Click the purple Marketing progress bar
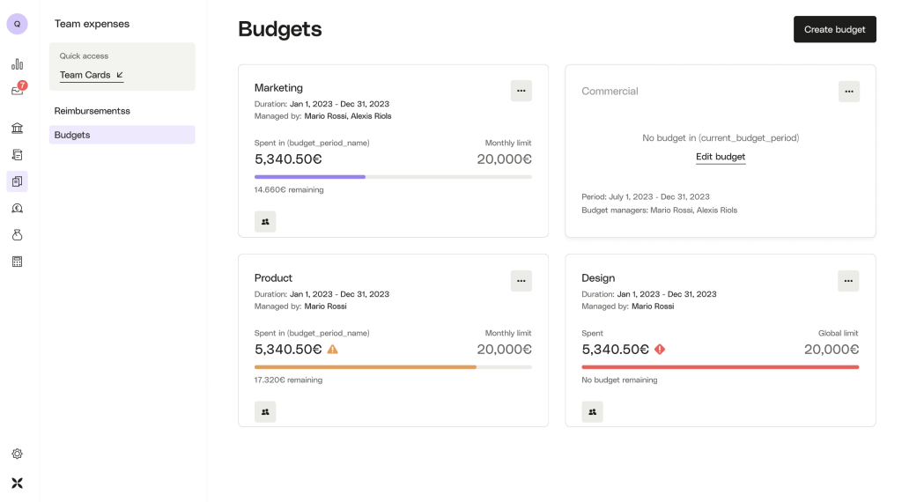The height and width of the screenshot is (502, 902). click(x=310, y=177)
